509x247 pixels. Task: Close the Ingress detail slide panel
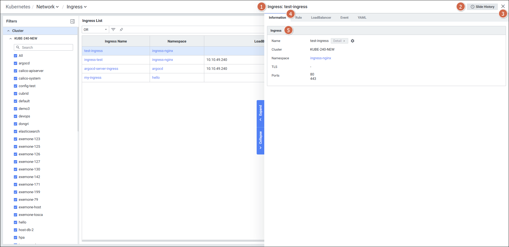(x=503, y=6)
